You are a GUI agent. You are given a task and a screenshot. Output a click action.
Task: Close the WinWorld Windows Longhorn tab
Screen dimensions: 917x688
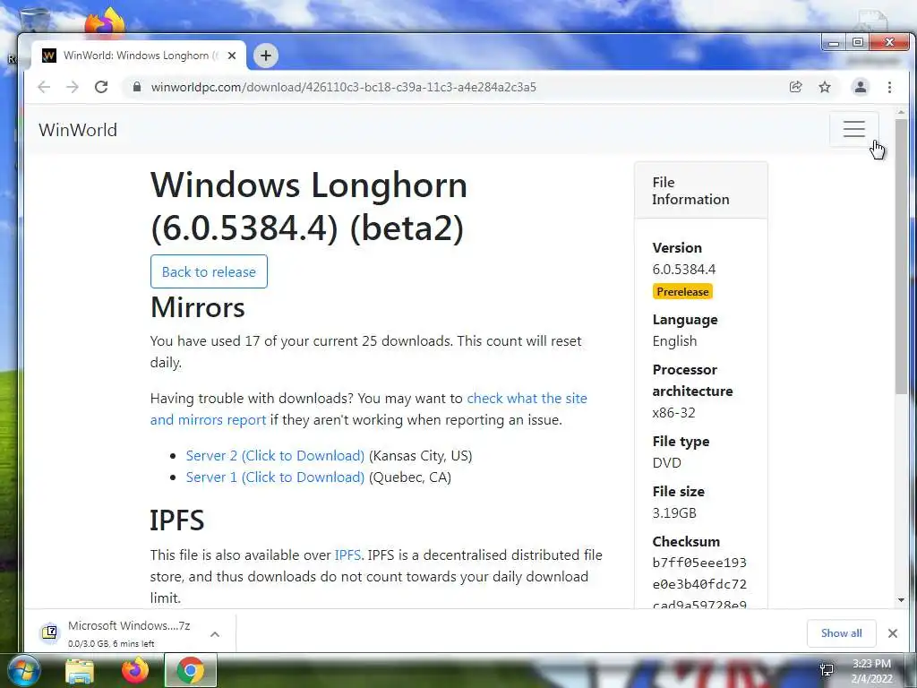tap(232, 56)
